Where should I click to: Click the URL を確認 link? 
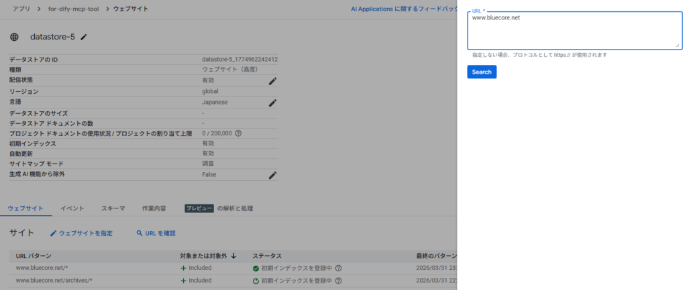coord(156,233)
